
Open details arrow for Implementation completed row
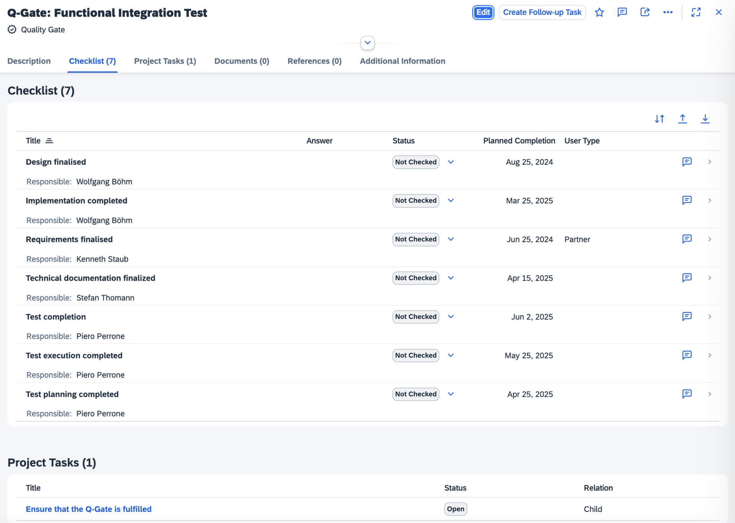(710, 201)
